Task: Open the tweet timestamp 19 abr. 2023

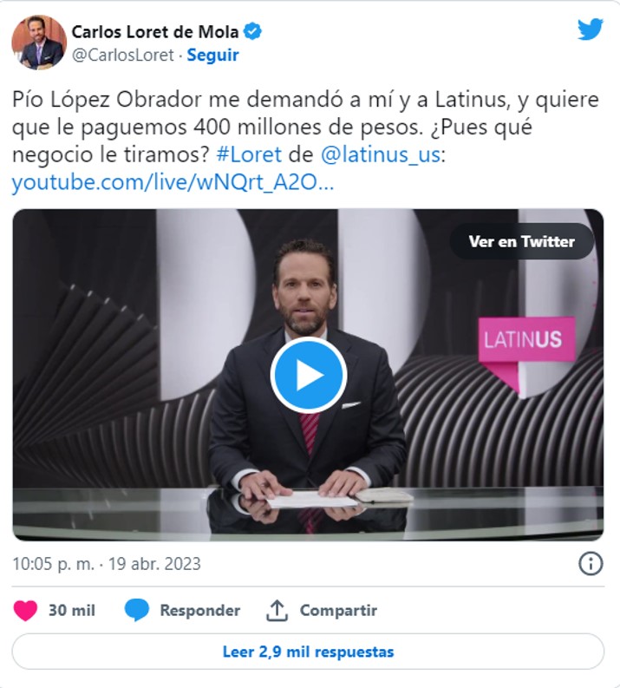Action: tap(154, 564)
